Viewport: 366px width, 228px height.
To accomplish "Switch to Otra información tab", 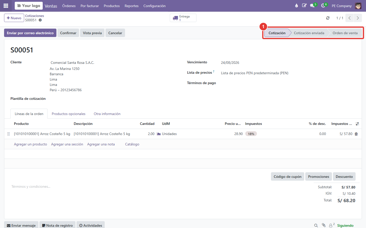I will [x=107, y=114].
